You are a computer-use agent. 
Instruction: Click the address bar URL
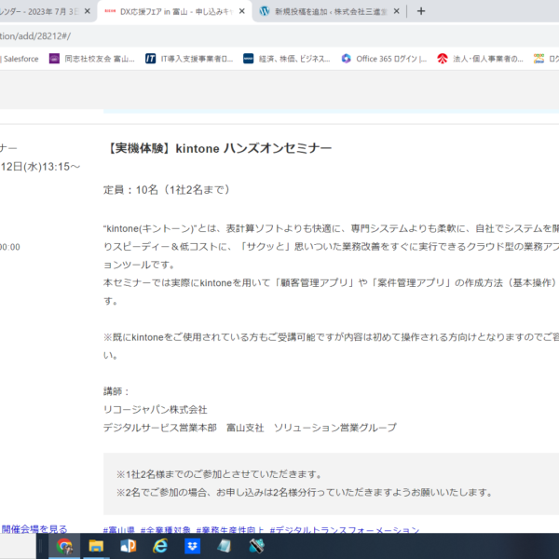coord(35,36)
